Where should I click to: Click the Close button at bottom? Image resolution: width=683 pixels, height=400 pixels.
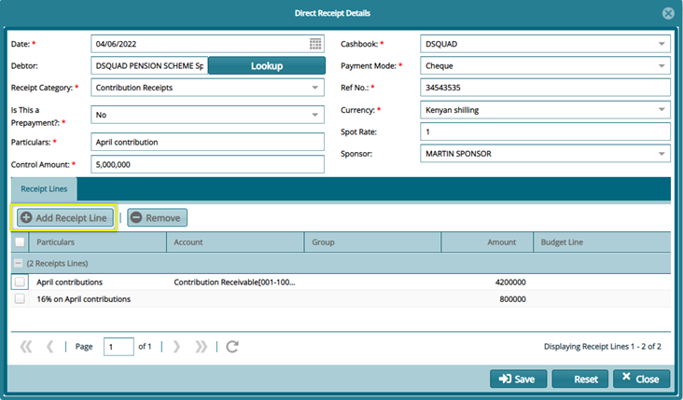point(642,379)
